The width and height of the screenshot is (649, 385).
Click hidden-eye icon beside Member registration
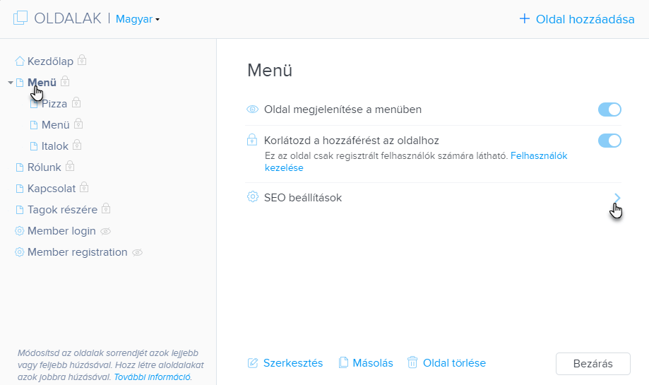click(137, 252)
